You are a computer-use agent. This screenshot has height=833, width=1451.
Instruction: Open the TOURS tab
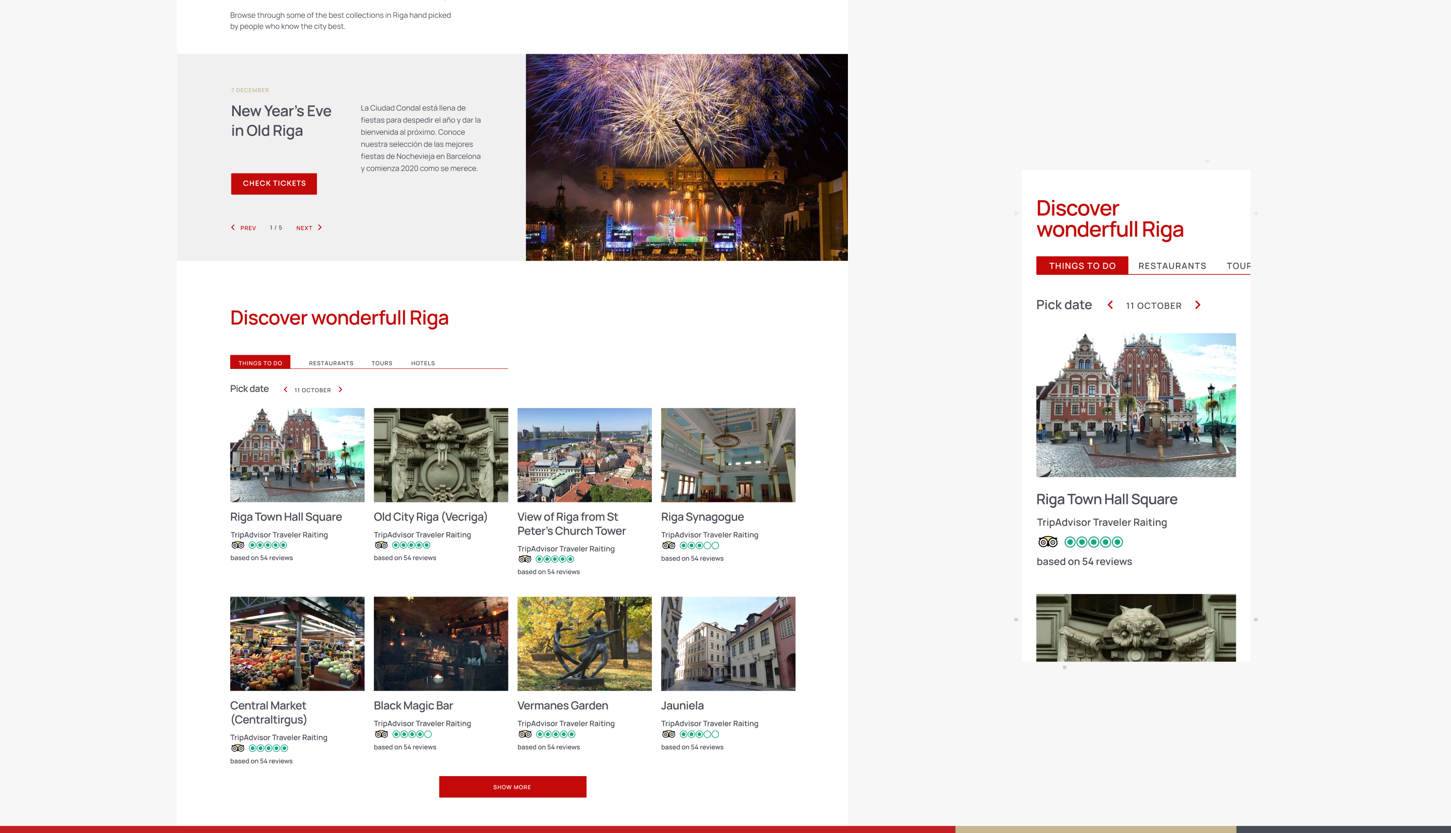[x=381, y=363]
